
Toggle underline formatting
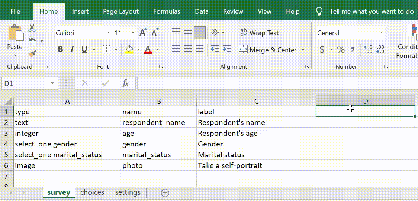click(x=84, y=49)
